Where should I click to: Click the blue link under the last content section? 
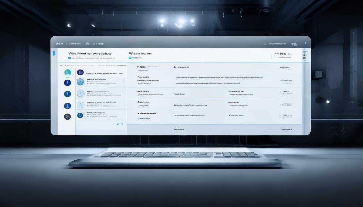click(x=144, y=118)
